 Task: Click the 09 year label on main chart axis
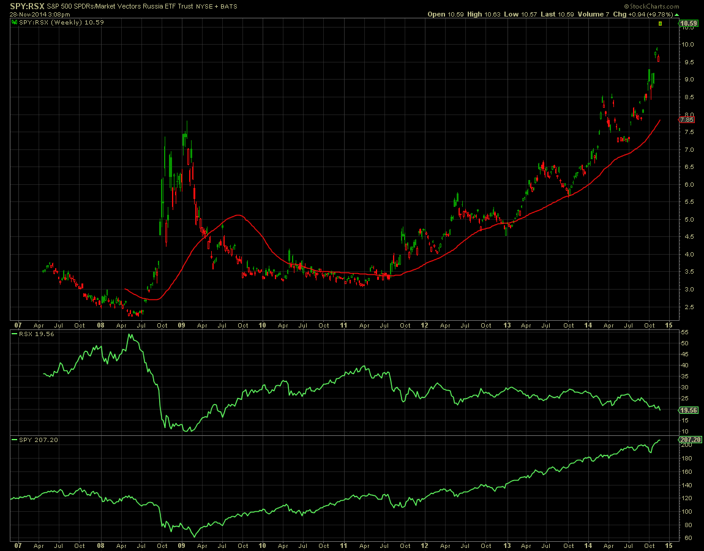click(182, 325)
